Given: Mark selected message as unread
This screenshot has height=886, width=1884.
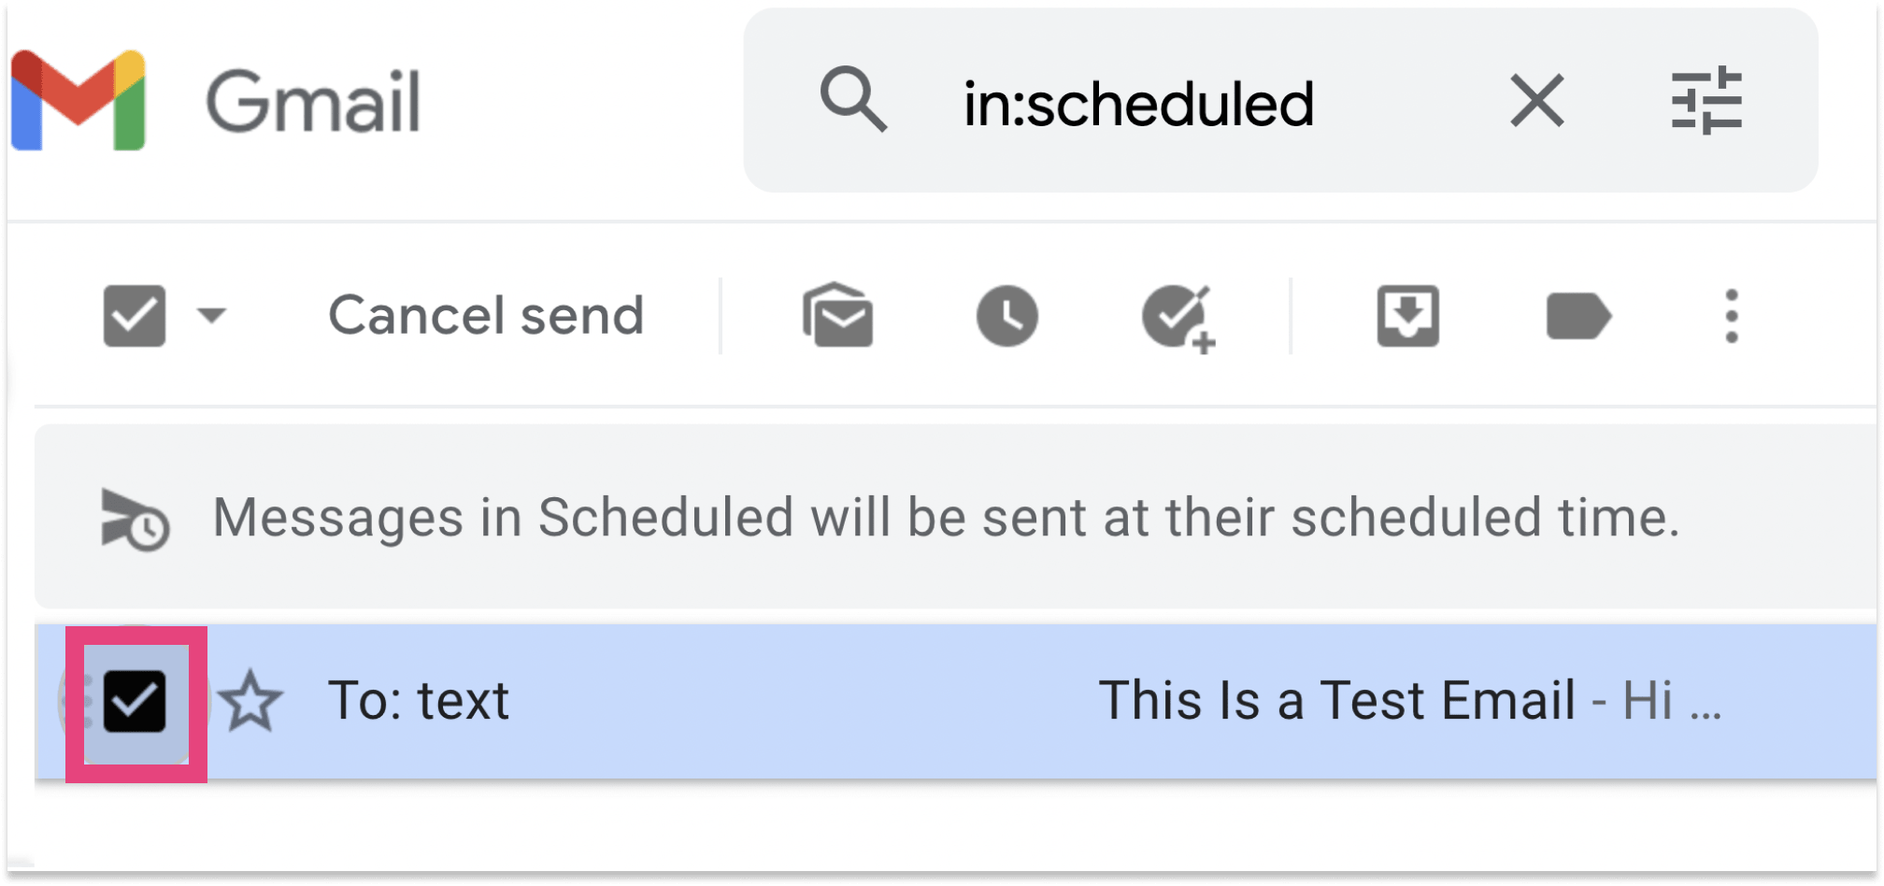Looking at the screenshot, I should 838,316.
